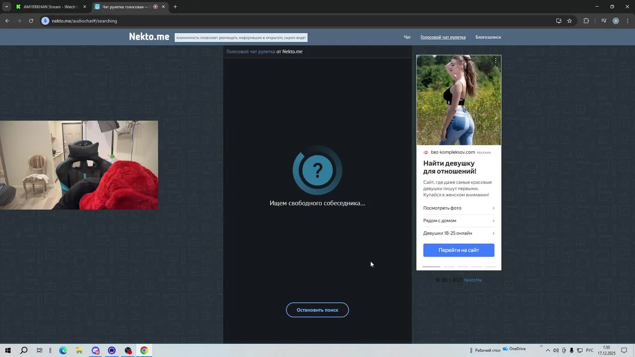The image size is (635, 357).
Task: Click the NektoMe footer link
Action: (x=473, y=280)
